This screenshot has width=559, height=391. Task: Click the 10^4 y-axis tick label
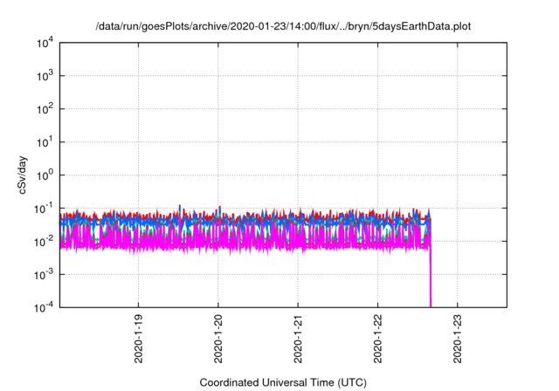[x=45, y=43]
